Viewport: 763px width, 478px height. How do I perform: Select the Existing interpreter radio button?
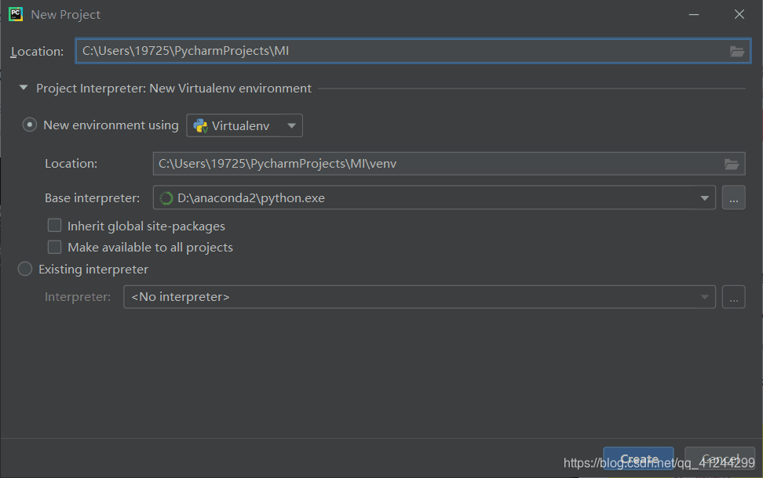point(24,269)
